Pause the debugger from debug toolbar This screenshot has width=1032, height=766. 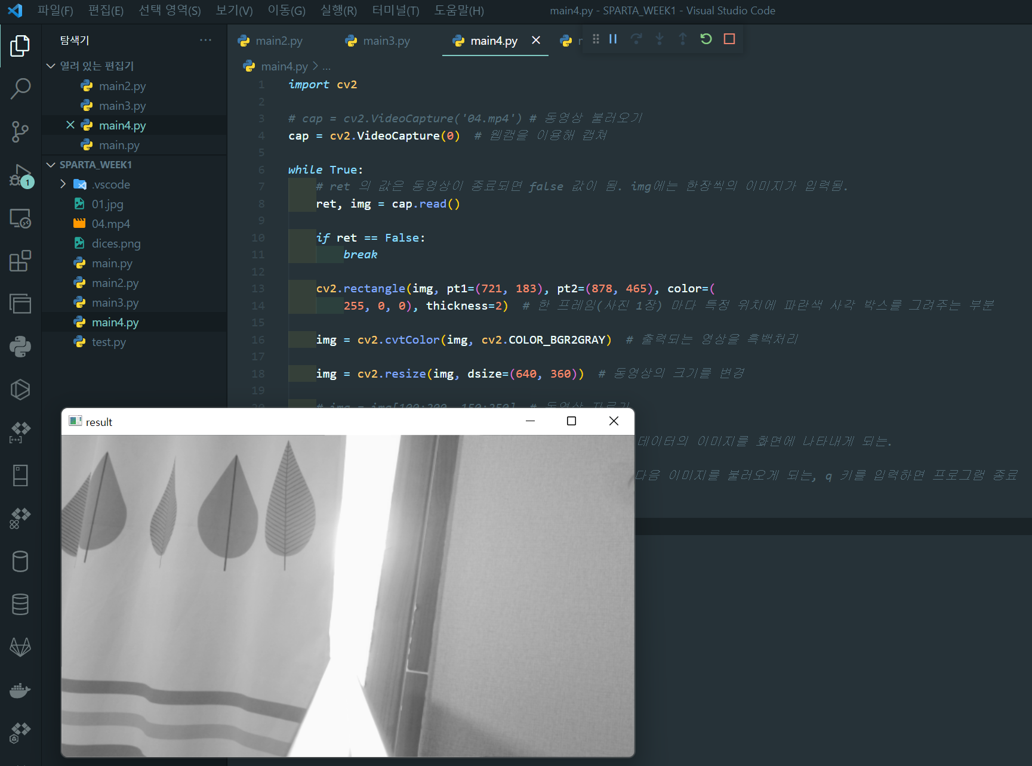coord(613,39)
